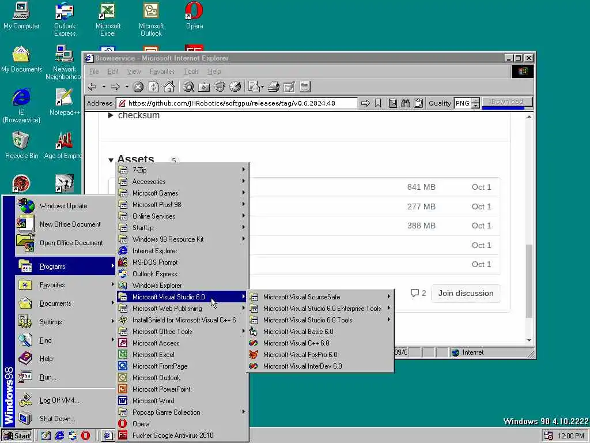Expand Microsoft Visual Studio 6.0 Enterprise Tools

click(321, 309)
